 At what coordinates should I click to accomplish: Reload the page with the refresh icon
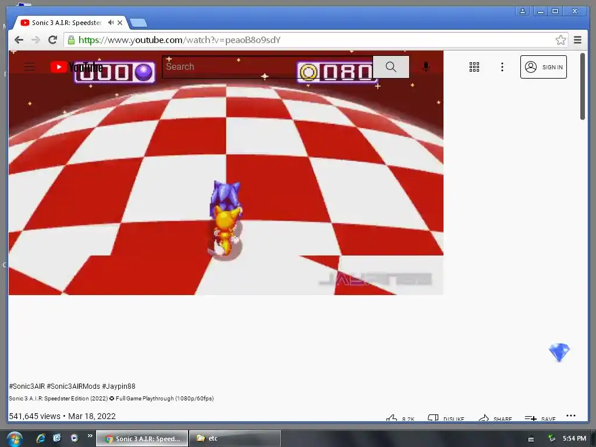(x=52, y=40)
